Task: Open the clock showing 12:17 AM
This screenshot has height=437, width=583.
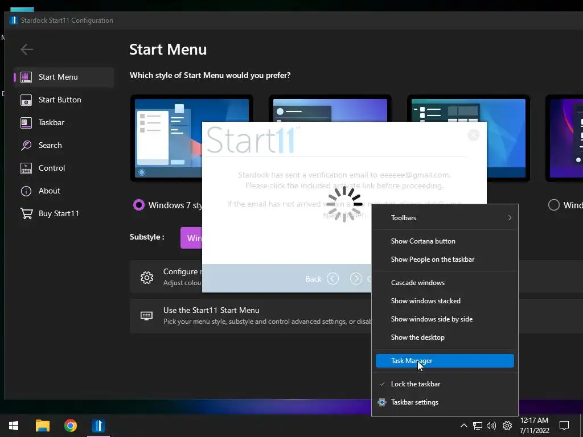Action: (534, 426)
